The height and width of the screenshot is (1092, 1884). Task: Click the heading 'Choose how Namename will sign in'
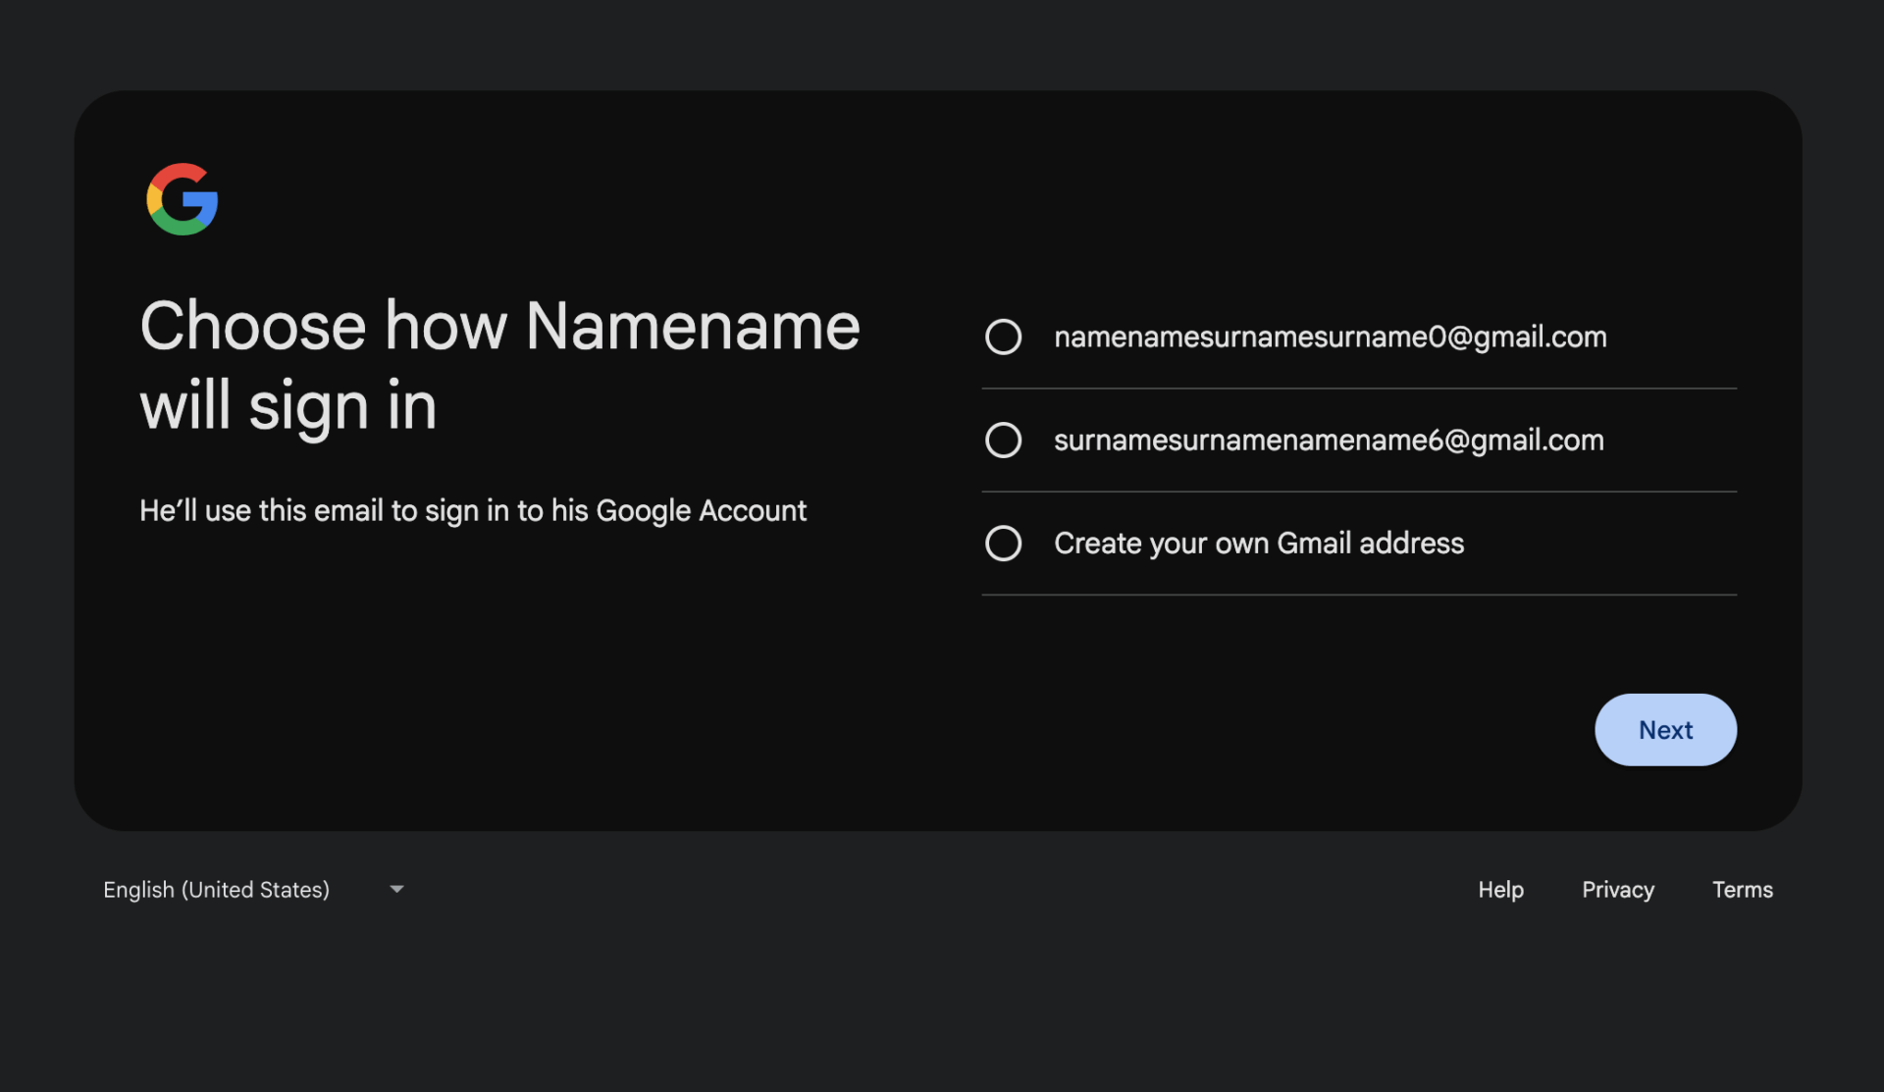[500, 365]
